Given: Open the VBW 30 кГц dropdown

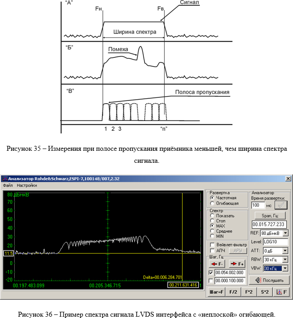Looking at the screenshot, I should (x=285, y=269).
